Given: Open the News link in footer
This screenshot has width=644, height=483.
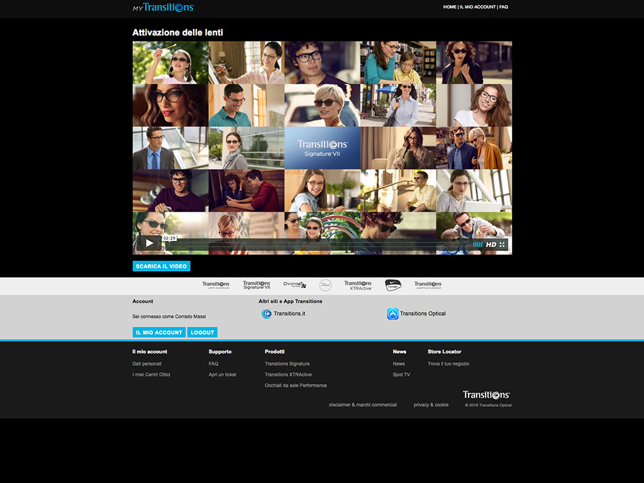Looking at the screenshot, I should tap(399, 364).
